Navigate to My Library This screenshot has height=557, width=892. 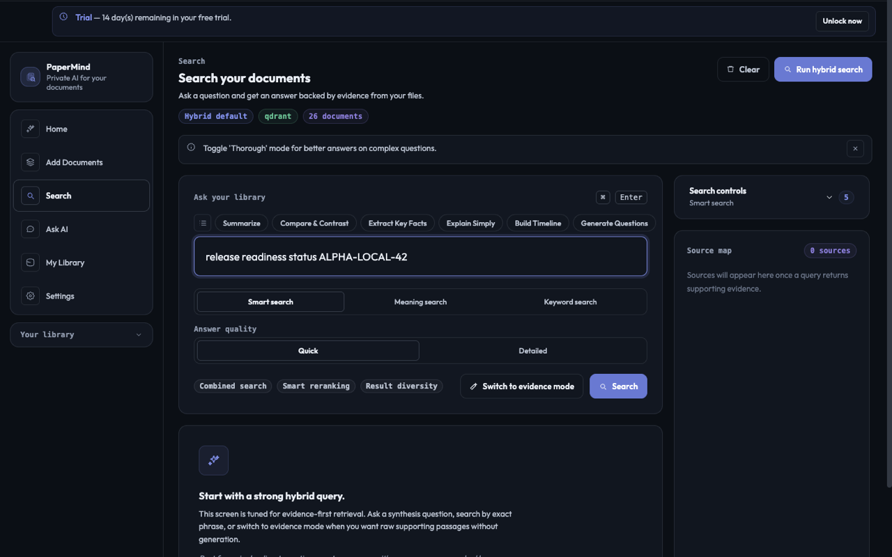point(82,262)
